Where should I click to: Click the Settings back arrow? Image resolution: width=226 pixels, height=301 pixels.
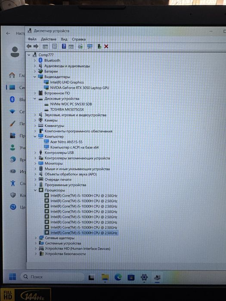point(8,34)
